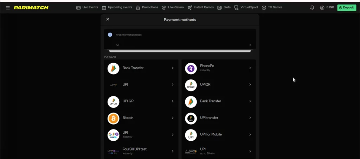Click the Promotions gift icon
This screenshot has height=159, width=360.
(138, 8)
